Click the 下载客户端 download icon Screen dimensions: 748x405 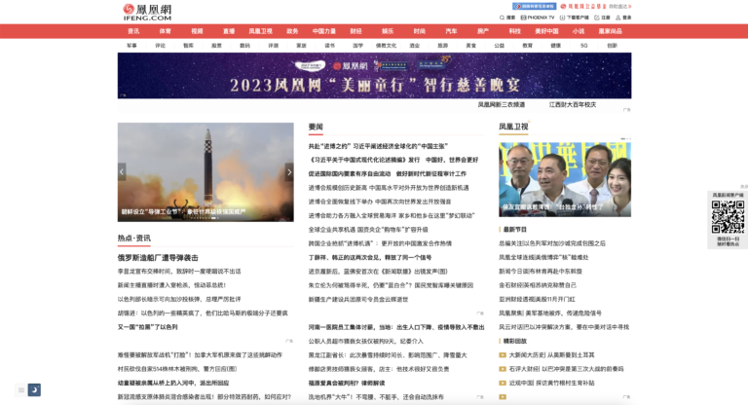pyautogui.click(x=562, y=18)
